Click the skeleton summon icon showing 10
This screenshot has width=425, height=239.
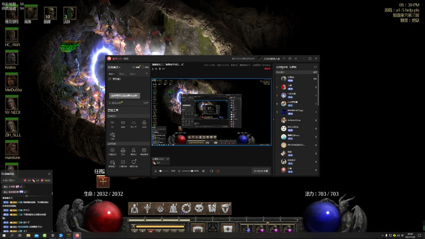click(x=50, y=13)
